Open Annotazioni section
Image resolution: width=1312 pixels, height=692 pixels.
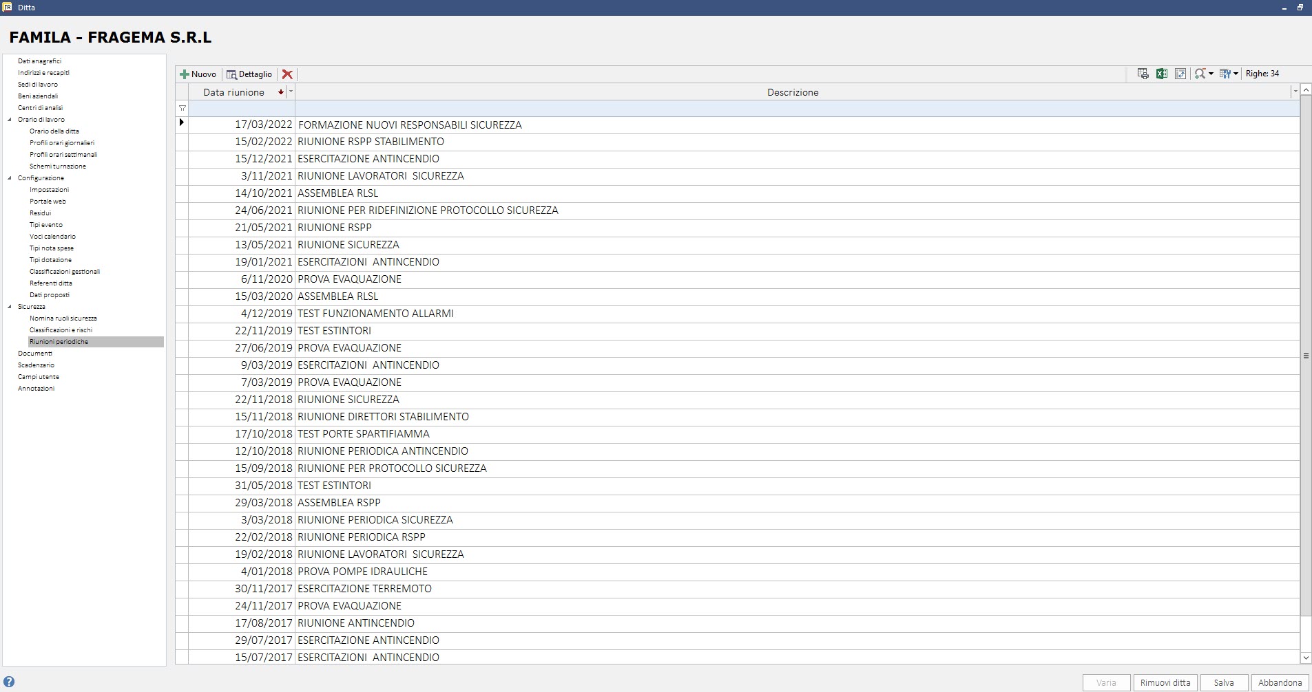click(x=36, y=389)
